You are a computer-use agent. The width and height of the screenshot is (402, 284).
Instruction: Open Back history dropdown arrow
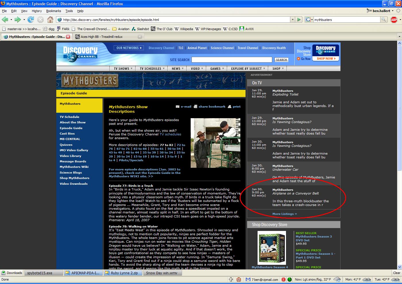coord(11,20)
